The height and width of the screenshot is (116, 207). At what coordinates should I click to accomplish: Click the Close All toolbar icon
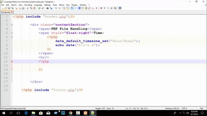tap(19, 8)
